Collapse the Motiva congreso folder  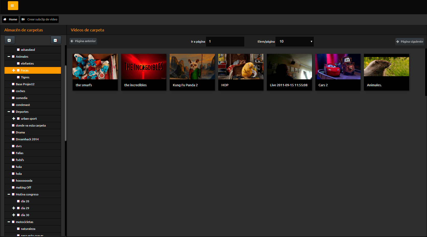click(x=9, y=194)
